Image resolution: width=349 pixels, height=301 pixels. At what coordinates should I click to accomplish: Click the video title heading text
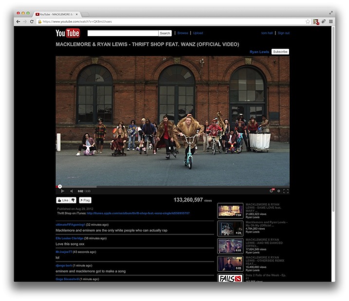coord(147,44)
